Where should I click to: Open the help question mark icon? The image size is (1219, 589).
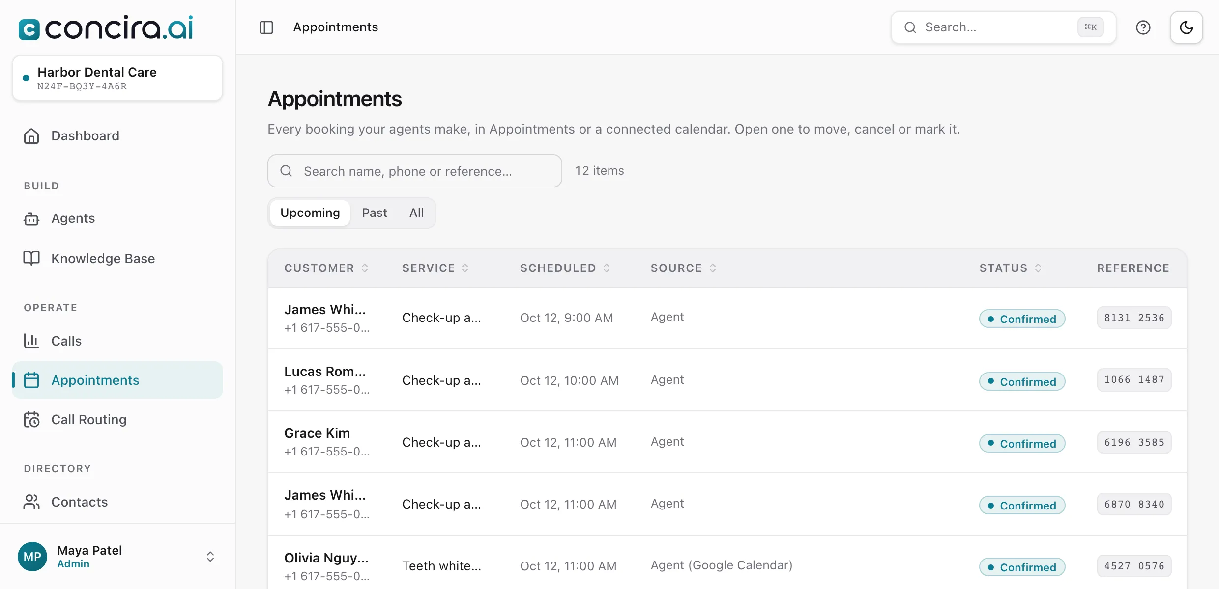coord(1143,27)
